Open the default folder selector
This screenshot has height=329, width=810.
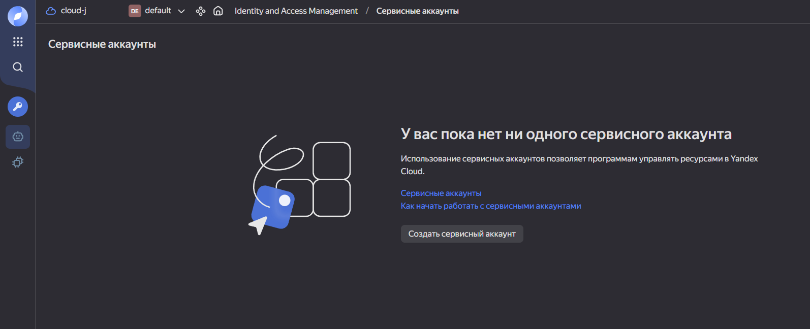(158, 11)
